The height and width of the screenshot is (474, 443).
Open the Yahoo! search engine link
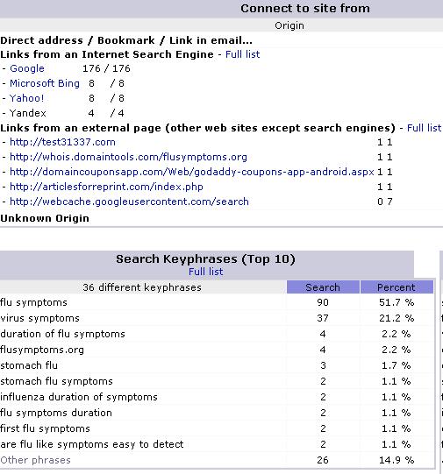click(x=26, y=98)
